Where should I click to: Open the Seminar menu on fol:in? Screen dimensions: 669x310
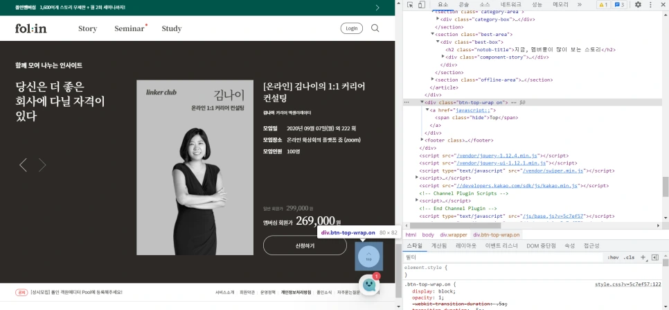pos(130,28)
